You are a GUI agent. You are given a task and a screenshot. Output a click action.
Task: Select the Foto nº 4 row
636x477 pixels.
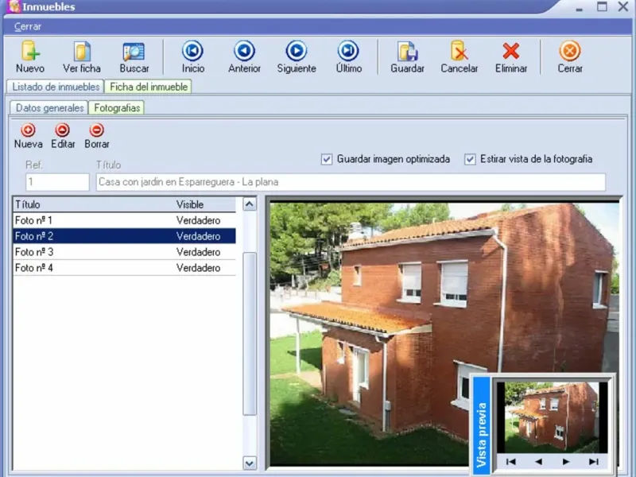(x=124, y=268)
